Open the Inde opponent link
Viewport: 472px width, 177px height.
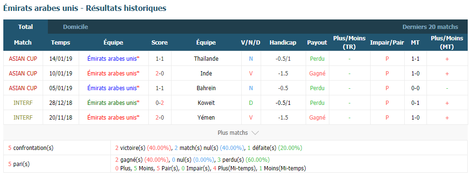206,73
